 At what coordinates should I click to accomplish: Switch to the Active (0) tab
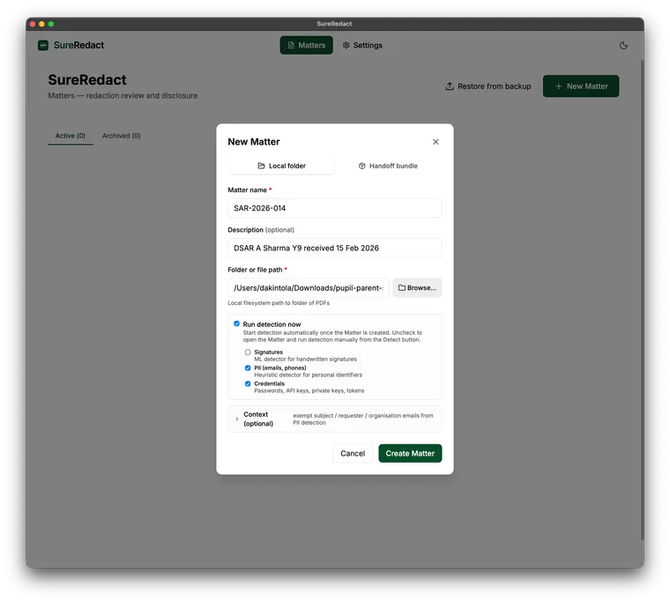point(71,136)
